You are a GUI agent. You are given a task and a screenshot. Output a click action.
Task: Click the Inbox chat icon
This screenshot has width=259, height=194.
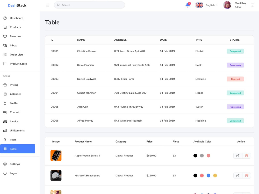click(5, 46)
